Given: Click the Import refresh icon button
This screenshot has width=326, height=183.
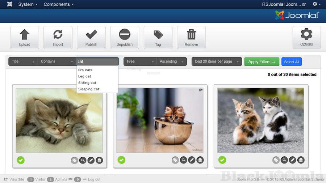Looking at the screenshot, I should [x=58, y=37].
